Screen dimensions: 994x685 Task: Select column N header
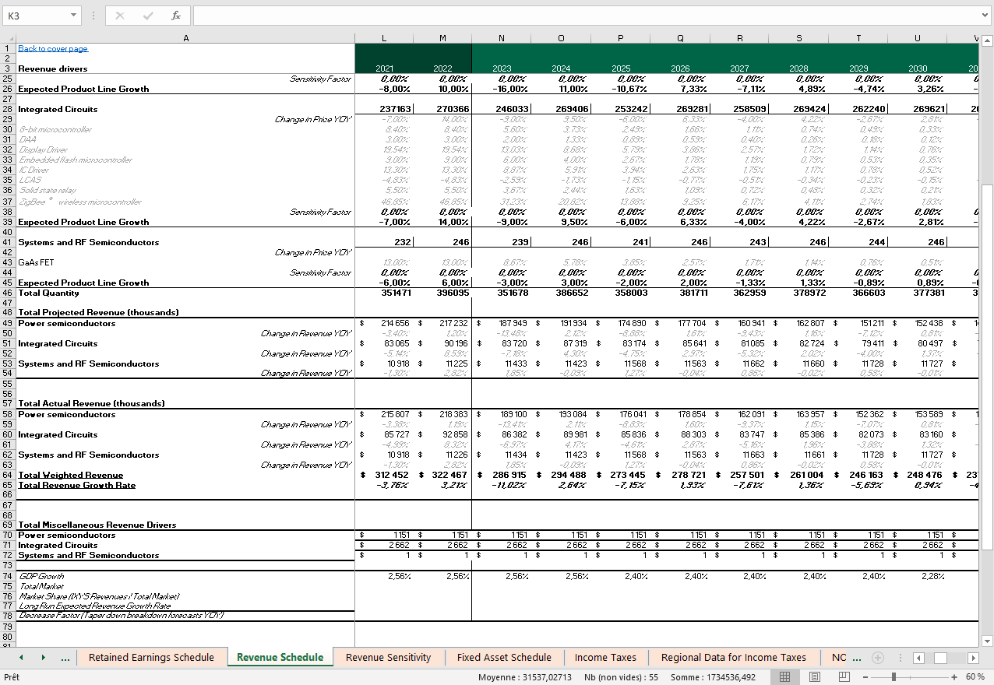pyautogui.click(x=501, y=38)
